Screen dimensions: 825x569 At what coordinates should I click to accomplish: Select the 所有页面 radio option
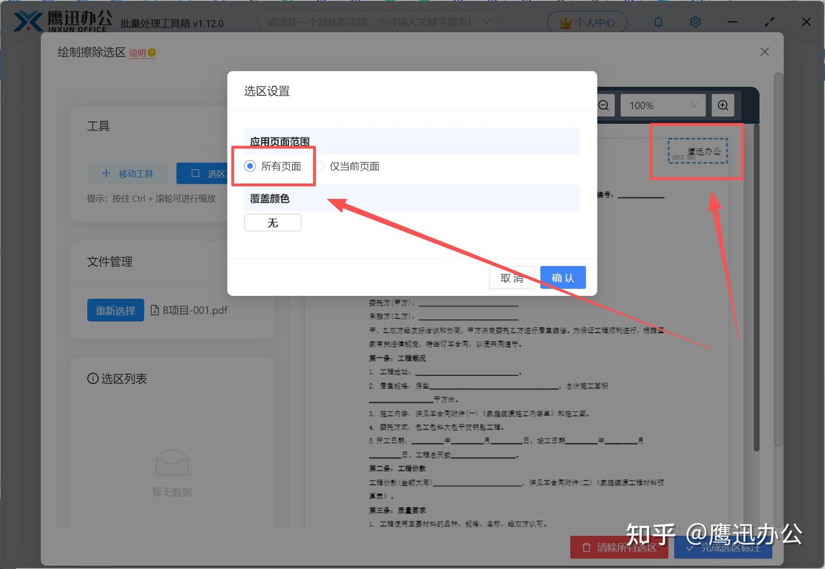250,166
